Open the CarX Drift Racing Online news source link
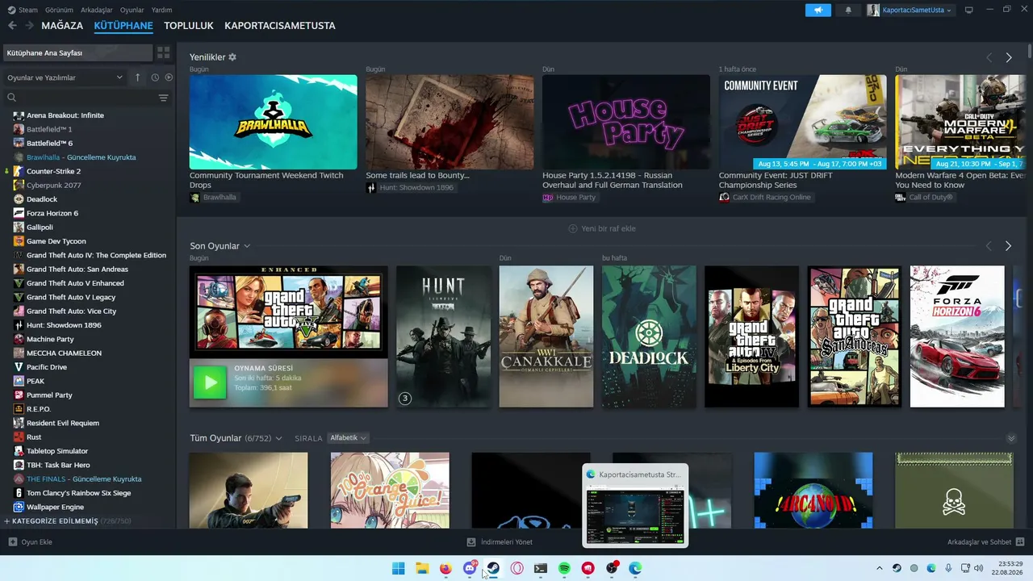 coord(765,198)
